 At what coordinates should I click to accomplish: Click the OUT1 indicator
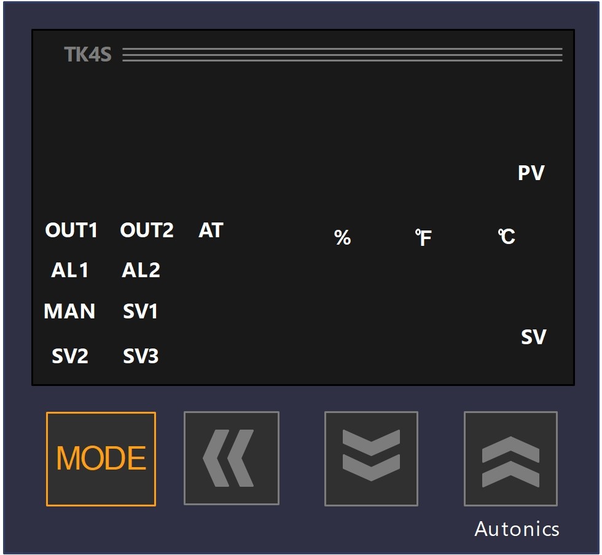71,230
